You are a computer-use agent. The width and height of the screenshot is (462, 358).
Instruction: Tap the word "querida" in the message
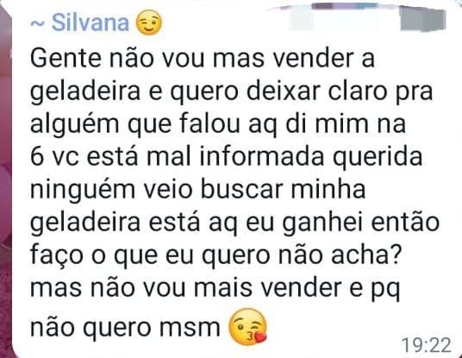(378, 157)
